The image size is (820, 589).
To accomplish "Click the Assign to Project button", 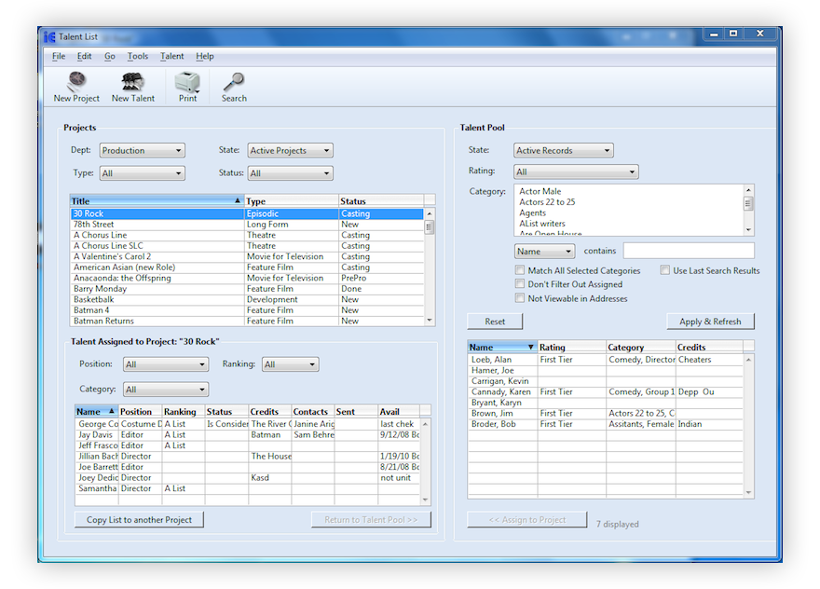I will tap(527, 519).
